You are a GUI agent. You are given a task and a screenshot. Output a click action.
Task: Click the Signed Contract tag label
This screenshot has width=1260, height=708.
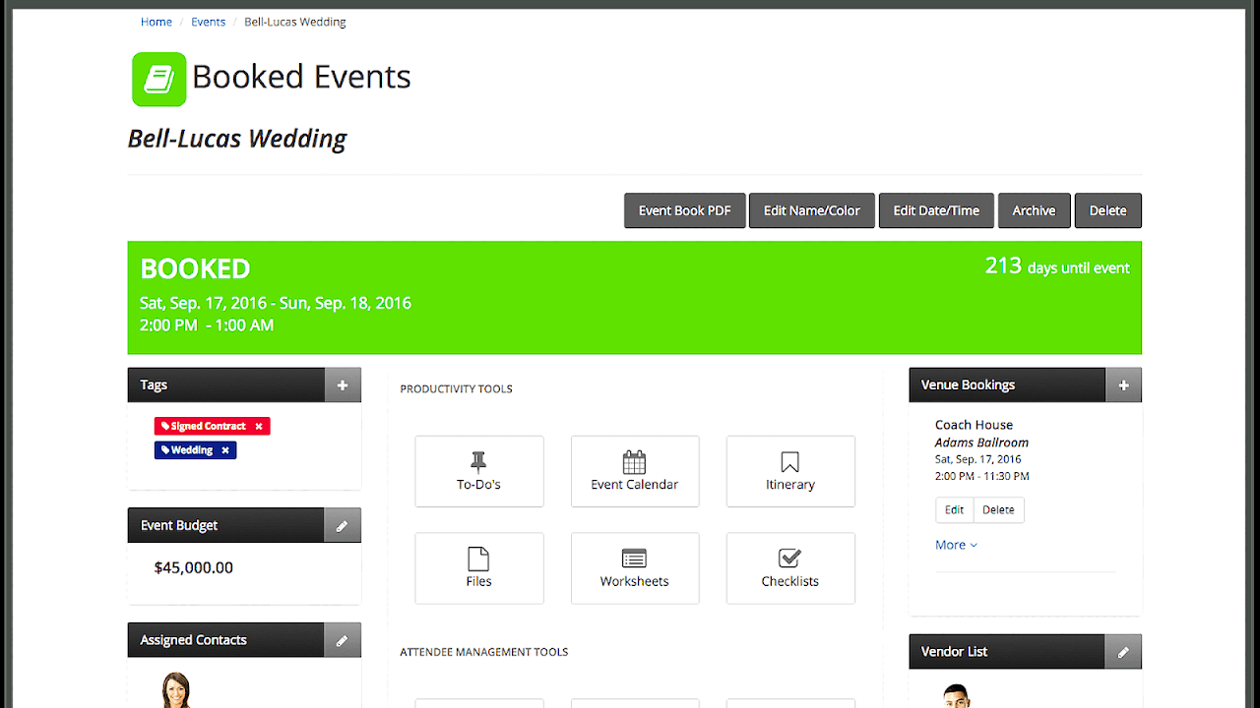tap(208, 426)
